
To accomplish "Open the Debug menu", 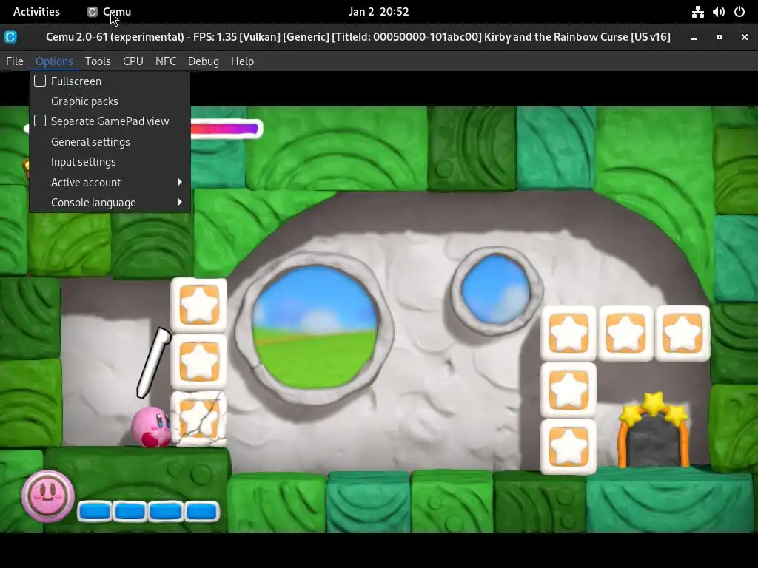I will [203, 61].
